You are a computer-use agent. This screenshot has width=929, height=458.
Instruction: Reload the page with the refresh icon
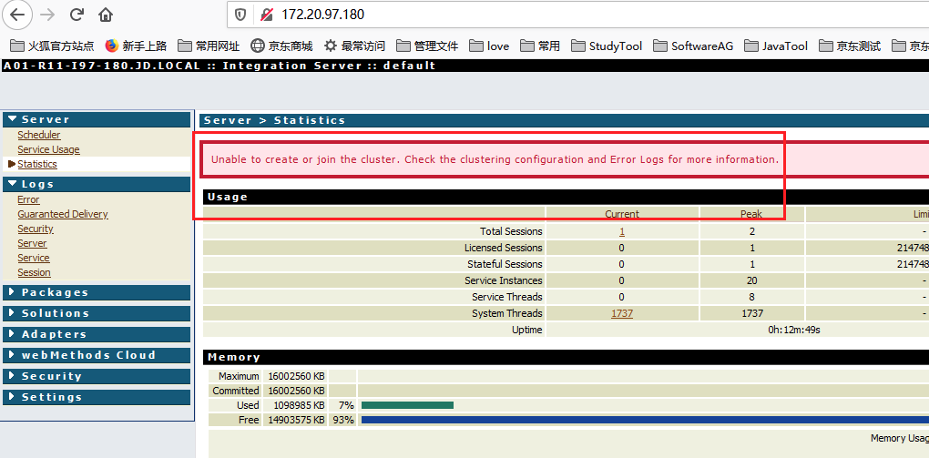coord(77,15)
